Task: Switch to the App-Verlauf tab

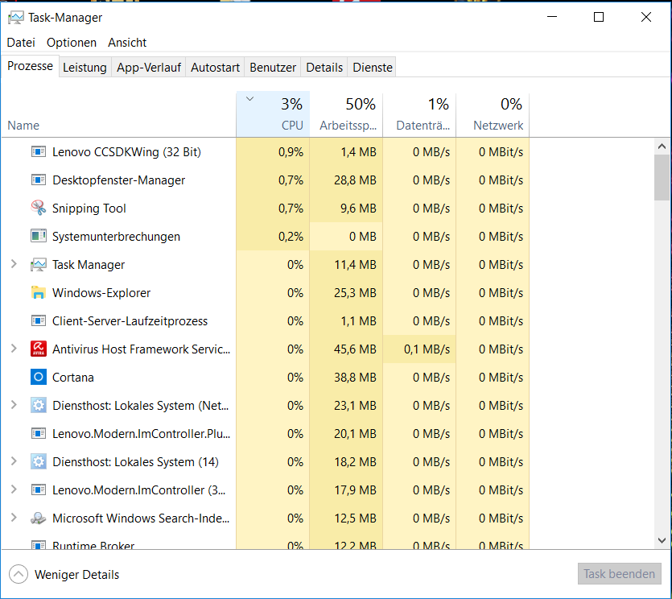Action: coord(149,68)
